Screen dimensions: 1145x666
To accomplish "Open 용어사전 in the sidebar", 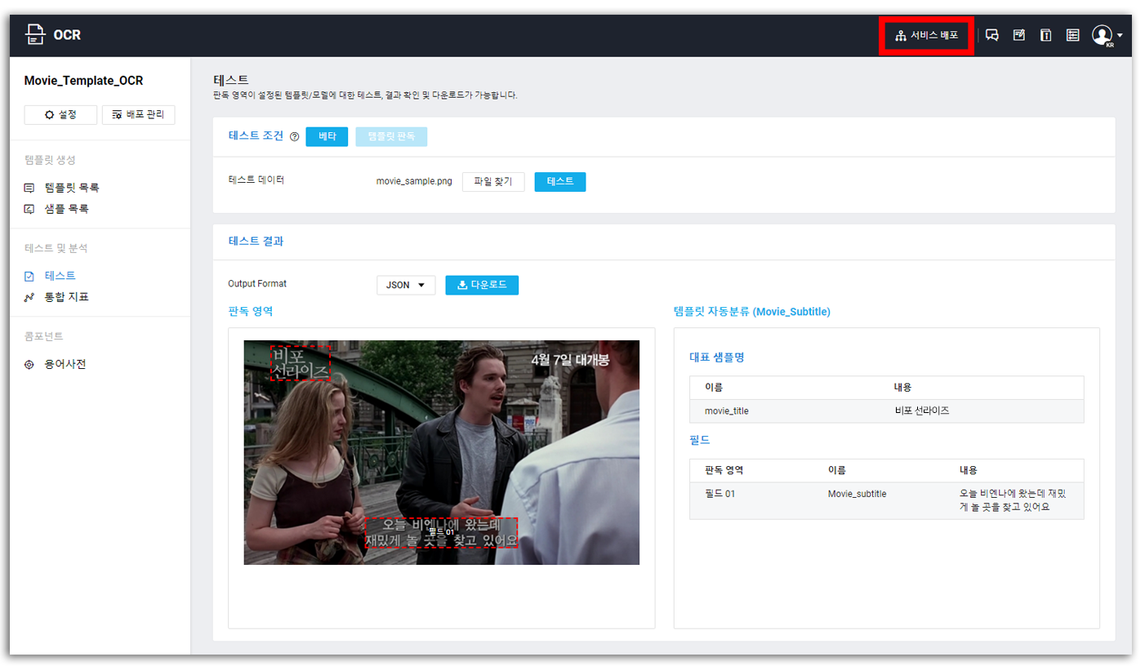I will click(56, 364).
